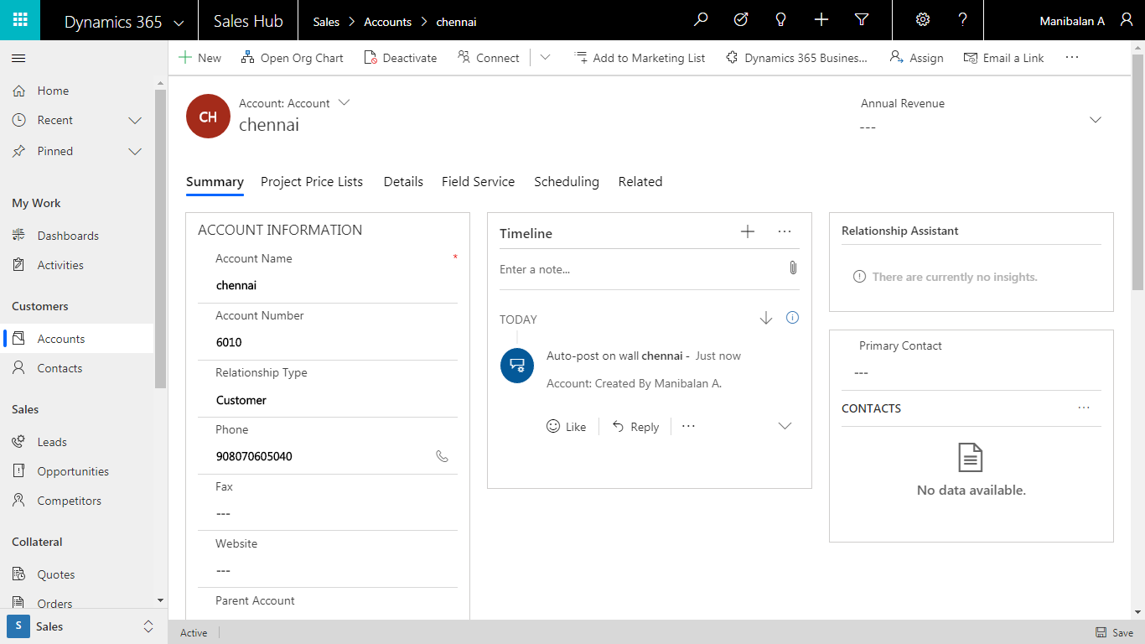
Task: Switch to Project Price Lists tab
Action: 312,181
